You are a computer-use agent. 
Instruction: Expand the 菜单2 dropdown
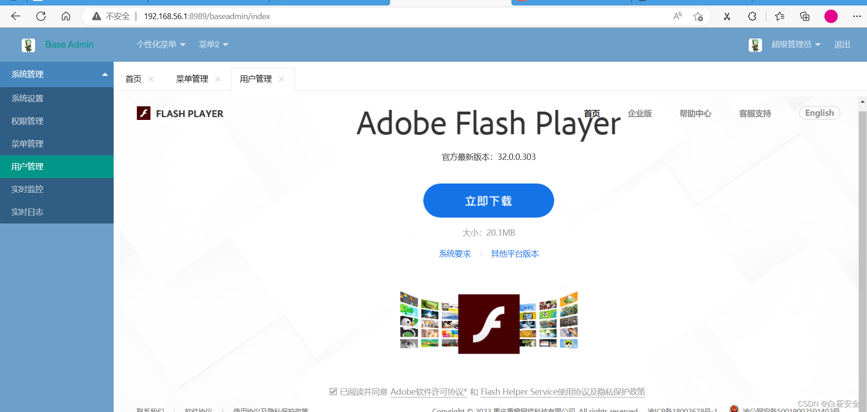[213, 45]
